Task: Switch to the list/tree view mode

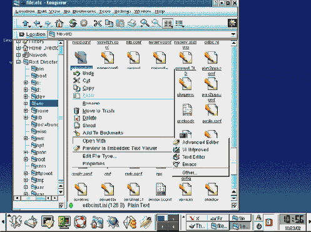Action: coord(180,24)
